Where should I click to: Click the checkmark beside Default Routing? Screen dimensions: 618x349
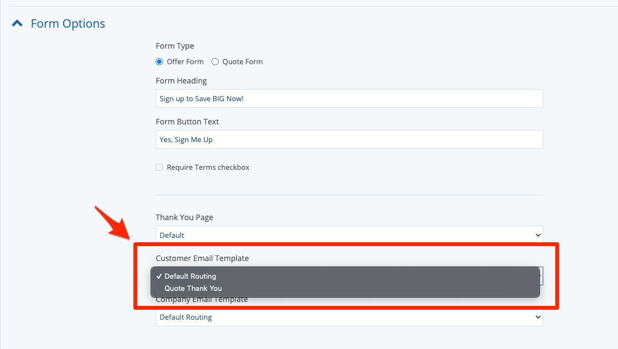(159, 276)
